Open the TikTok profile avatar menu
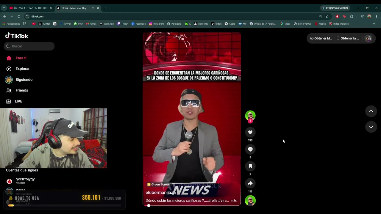Screen dimensions: 381x214 click(368, 38)
